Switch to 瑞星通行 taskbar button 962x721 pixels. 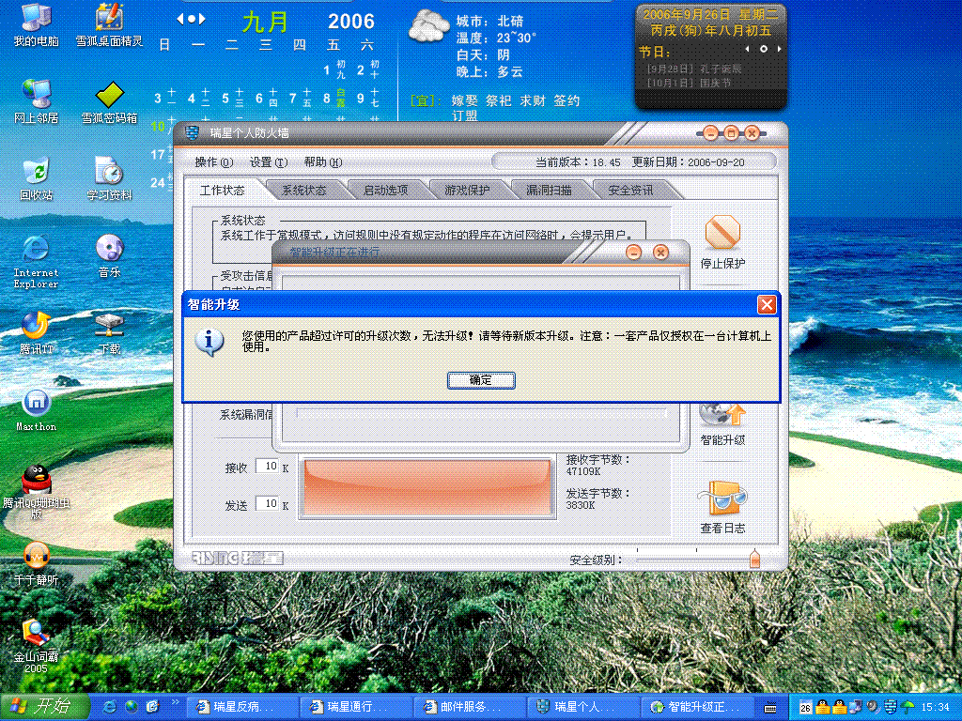pos(356,708)
